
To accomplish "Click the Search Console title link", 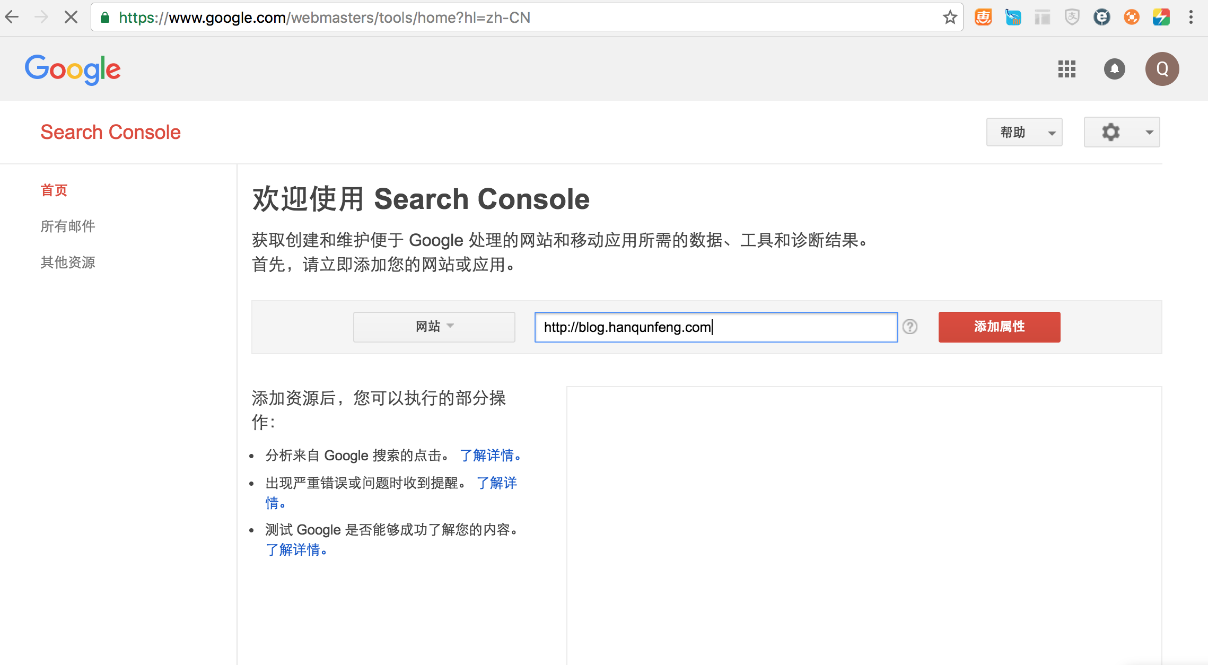I will (x=111, y=132).
